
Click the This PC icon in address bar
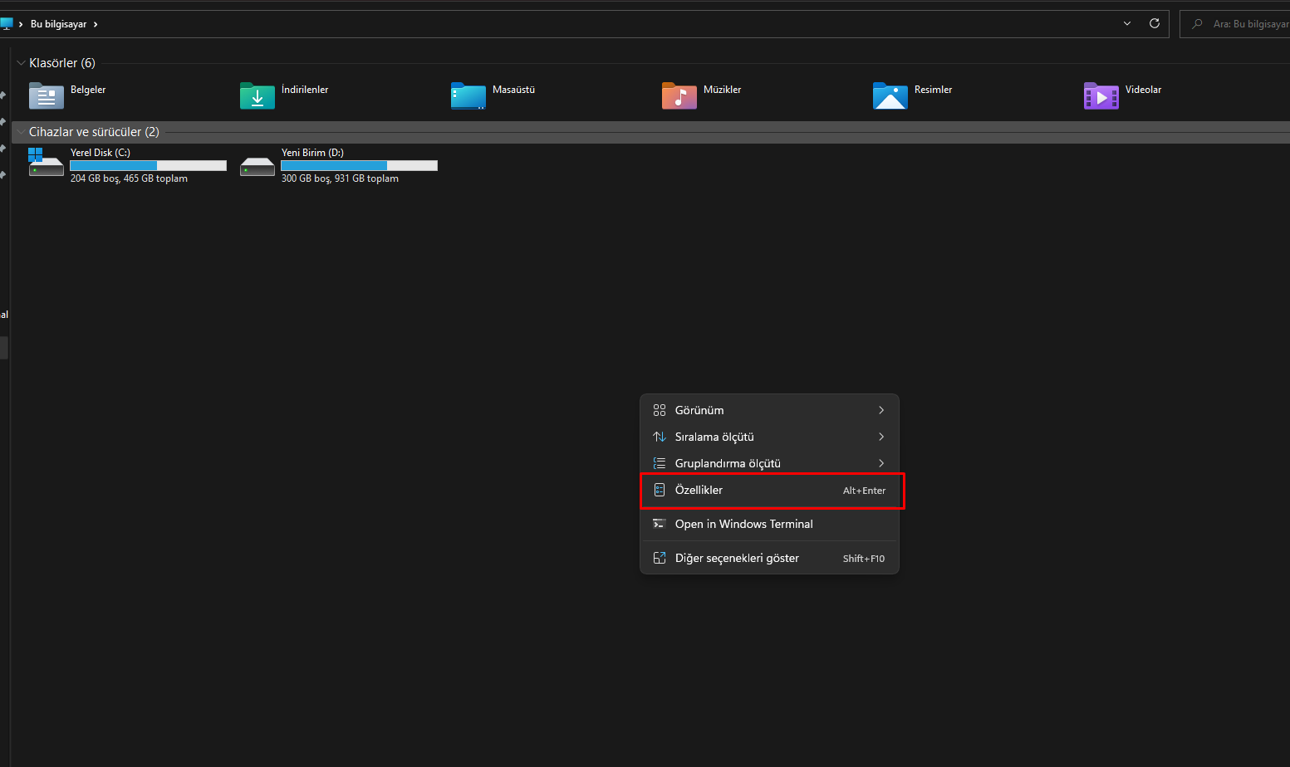coord(7,23)
